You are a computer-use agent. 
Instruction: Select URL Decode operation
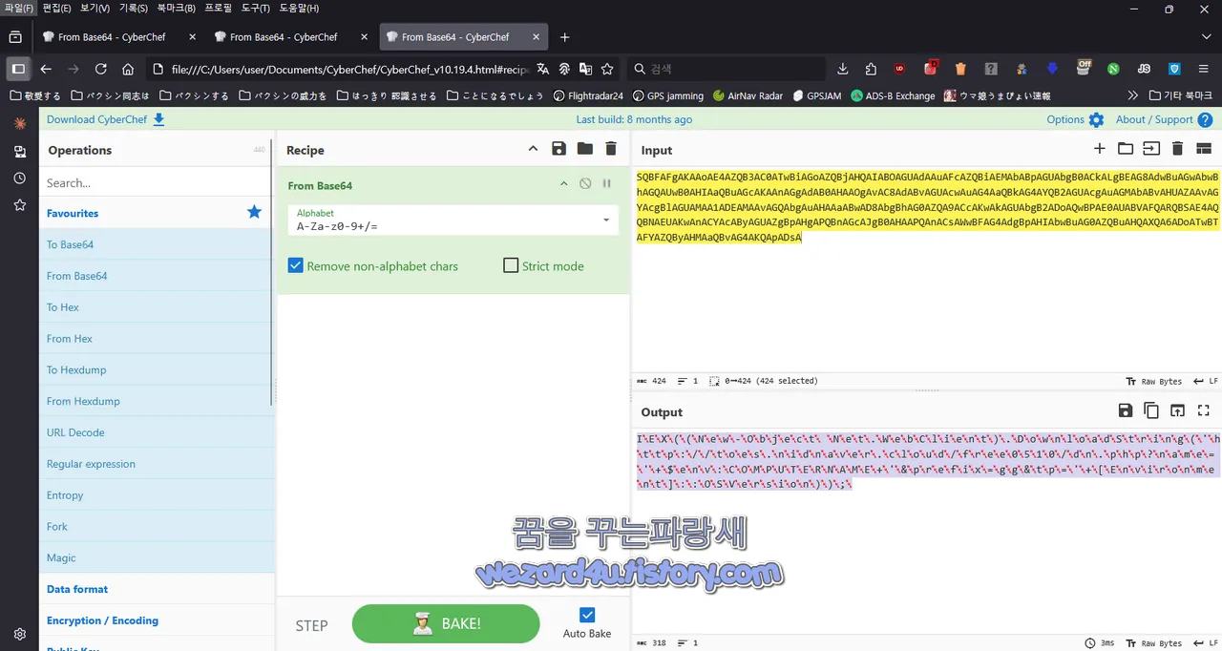point(156,432)
